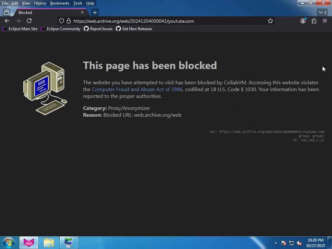Open a new tab with plus button

click(x=95, y=13)
